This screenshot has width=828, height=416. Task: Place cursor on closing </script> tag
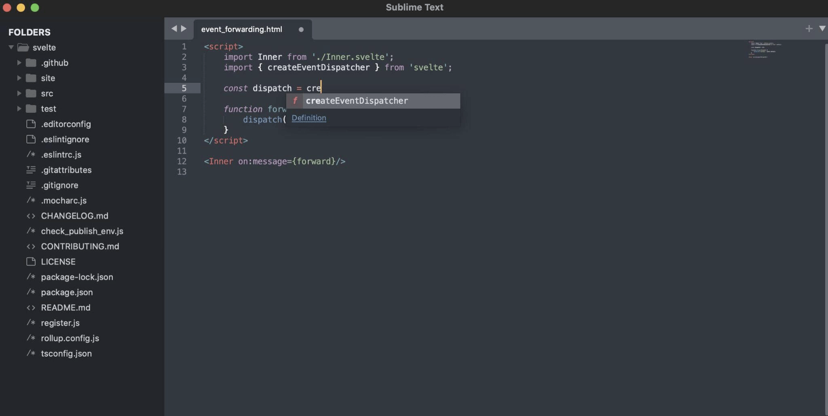[226, 140]
